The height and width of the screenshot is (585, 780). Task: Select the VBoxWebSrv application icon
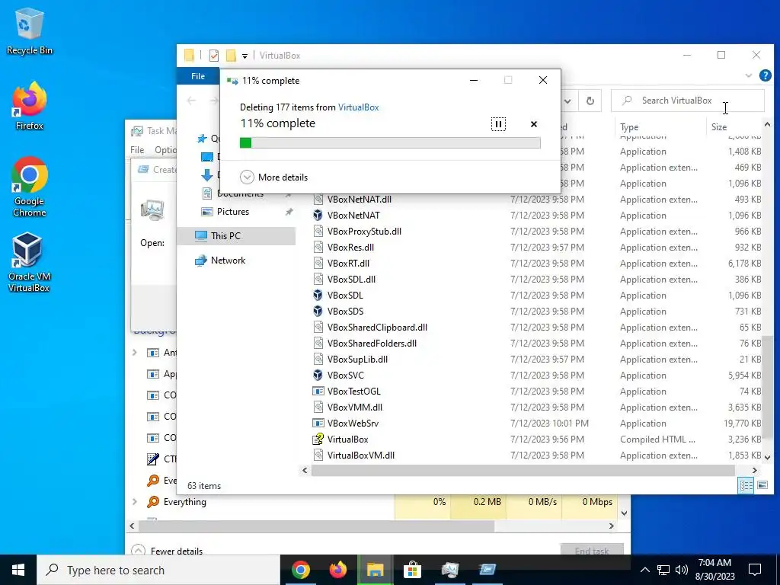coord(318,424)
